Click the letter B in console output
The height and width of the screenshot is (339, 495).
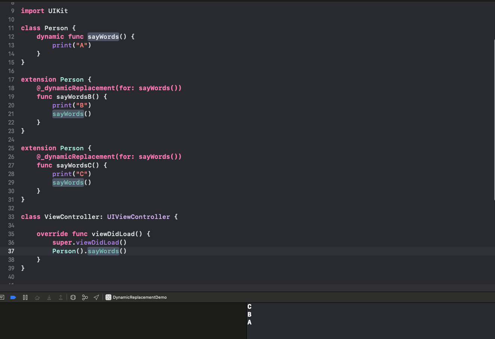tap(249, 314)
